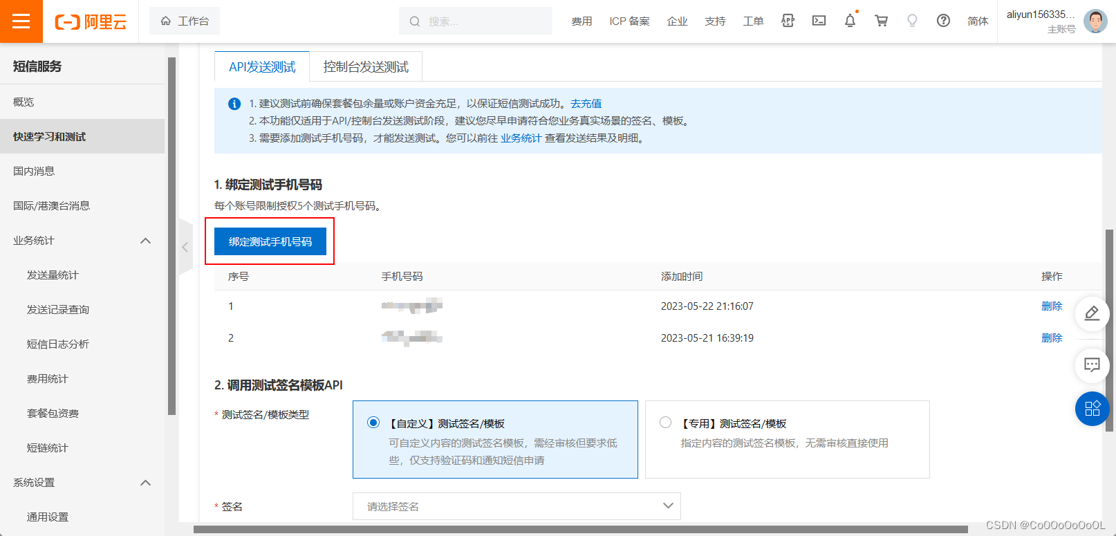Click the 手机号码 column header

pyautogui.click(x=402, y=276)
